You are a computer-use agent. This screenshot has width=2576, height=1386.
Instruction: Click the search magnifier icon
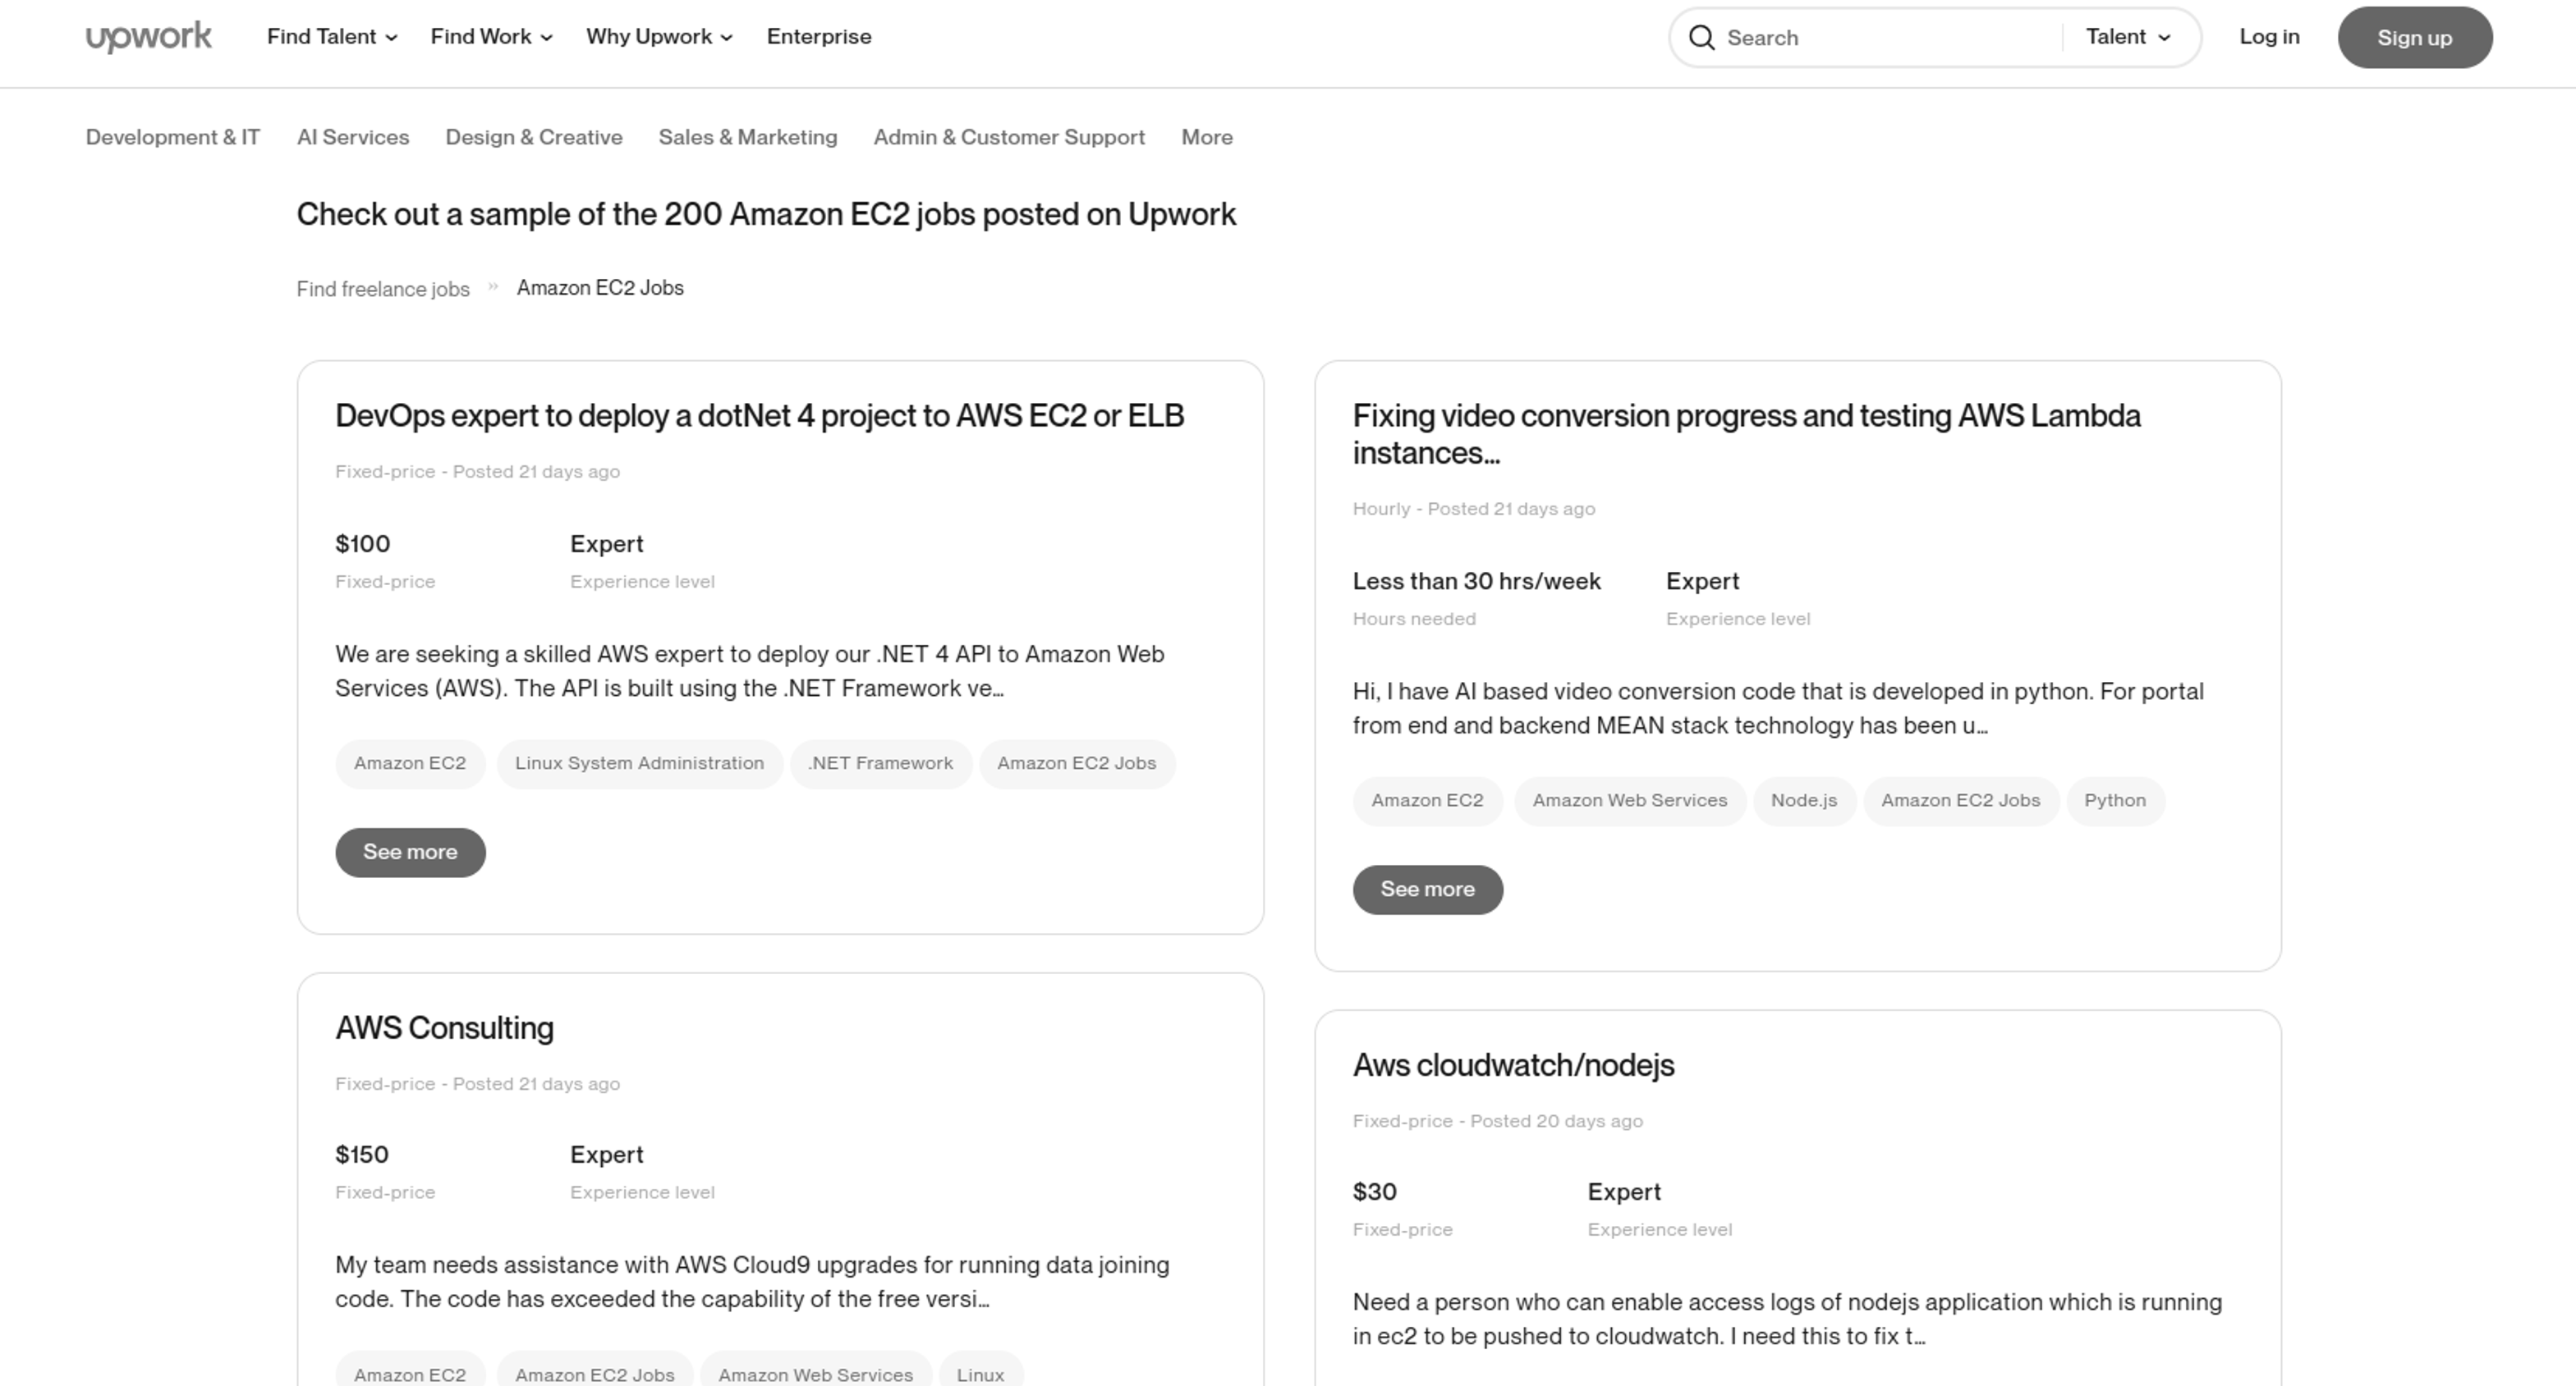click(1701, 38)
